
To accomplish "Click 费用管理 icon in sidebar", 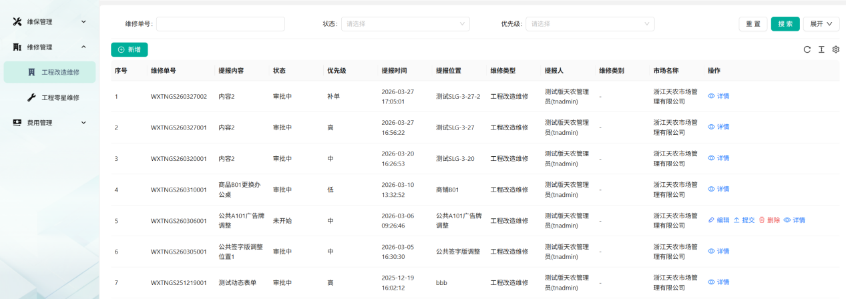I will [17, 123].
